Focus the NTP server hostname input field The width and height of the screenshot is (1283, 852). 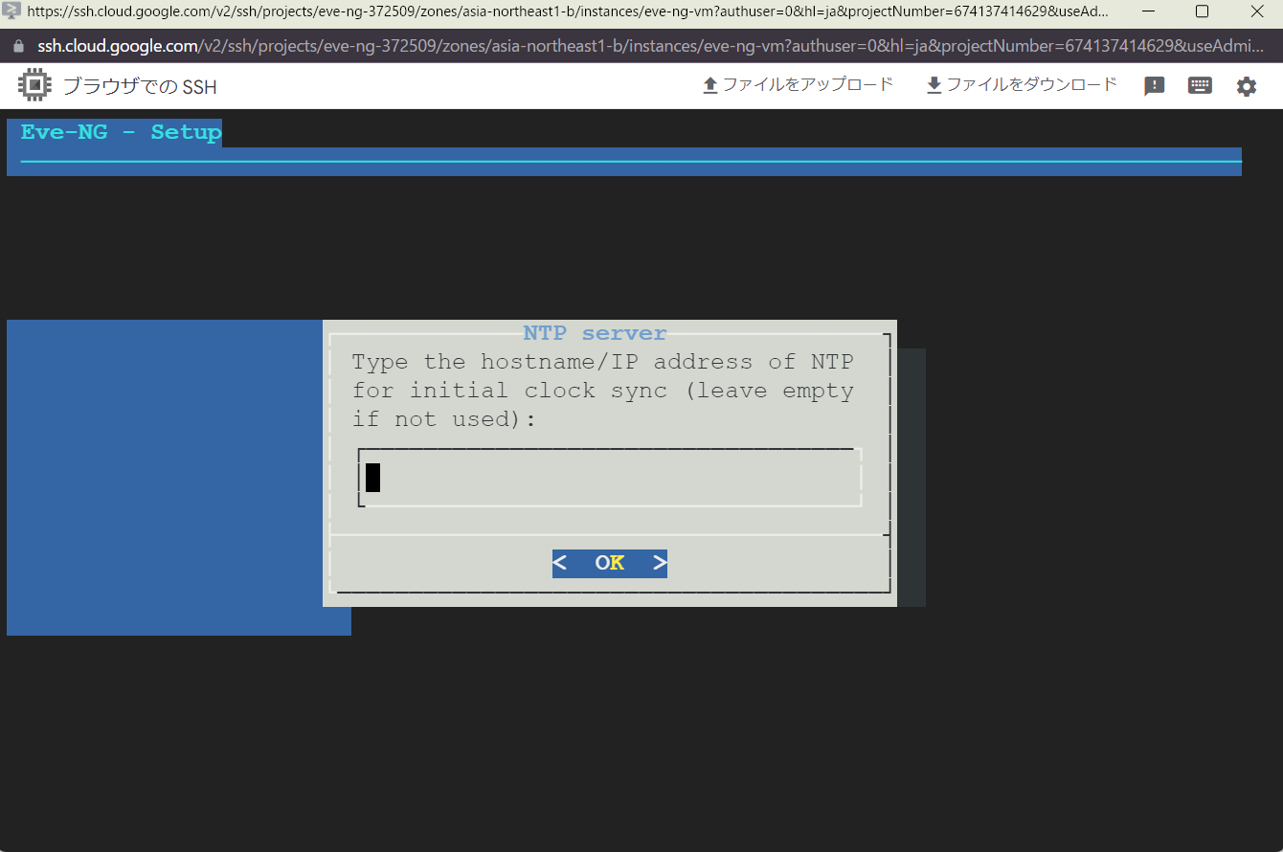pyautogui.click(x=610, y=477)
